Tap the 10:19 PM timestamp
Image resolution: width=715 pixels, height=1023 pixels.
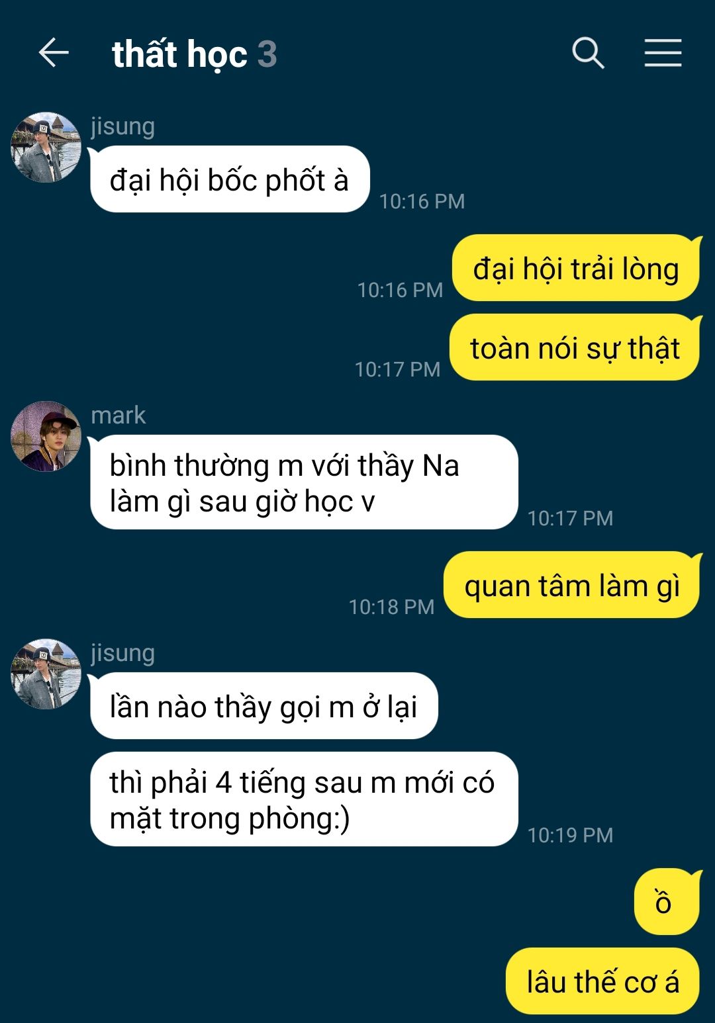click(570, 835)
